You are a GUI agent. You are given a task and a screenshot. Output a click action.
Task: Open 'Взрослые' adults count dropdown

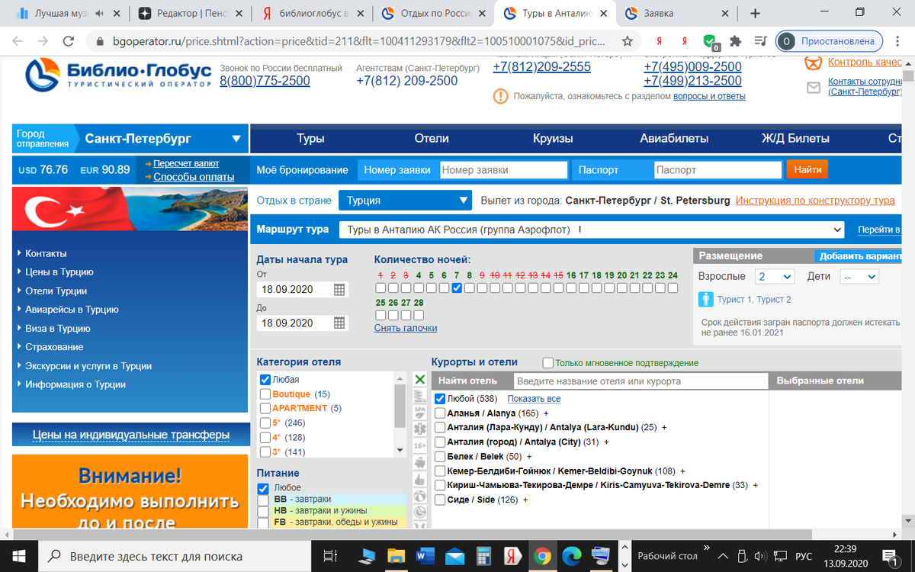coord(775,276)
